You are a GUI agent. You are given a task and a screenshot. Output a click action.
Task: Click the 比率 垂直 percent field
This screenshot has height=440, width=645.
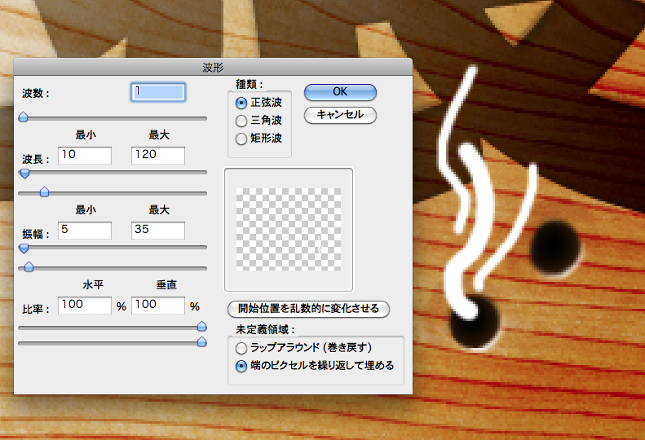[158, 306]
